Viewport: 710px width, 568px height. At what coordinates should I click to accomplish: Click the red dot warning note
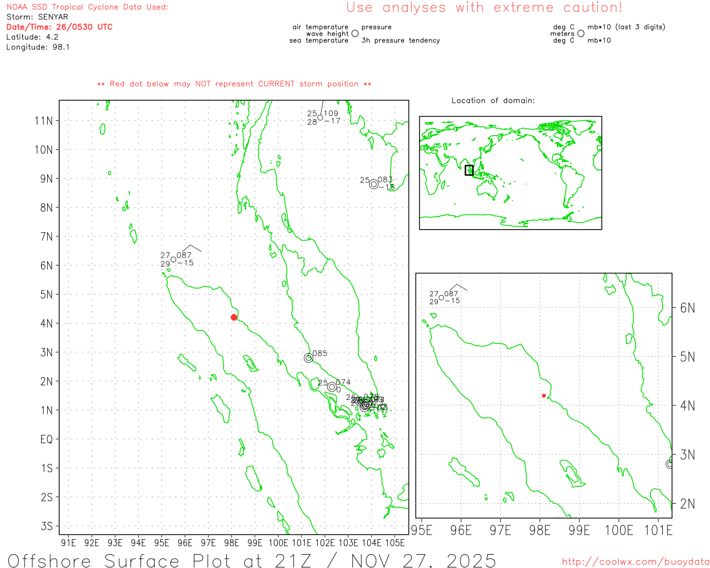tap(234, 84)
